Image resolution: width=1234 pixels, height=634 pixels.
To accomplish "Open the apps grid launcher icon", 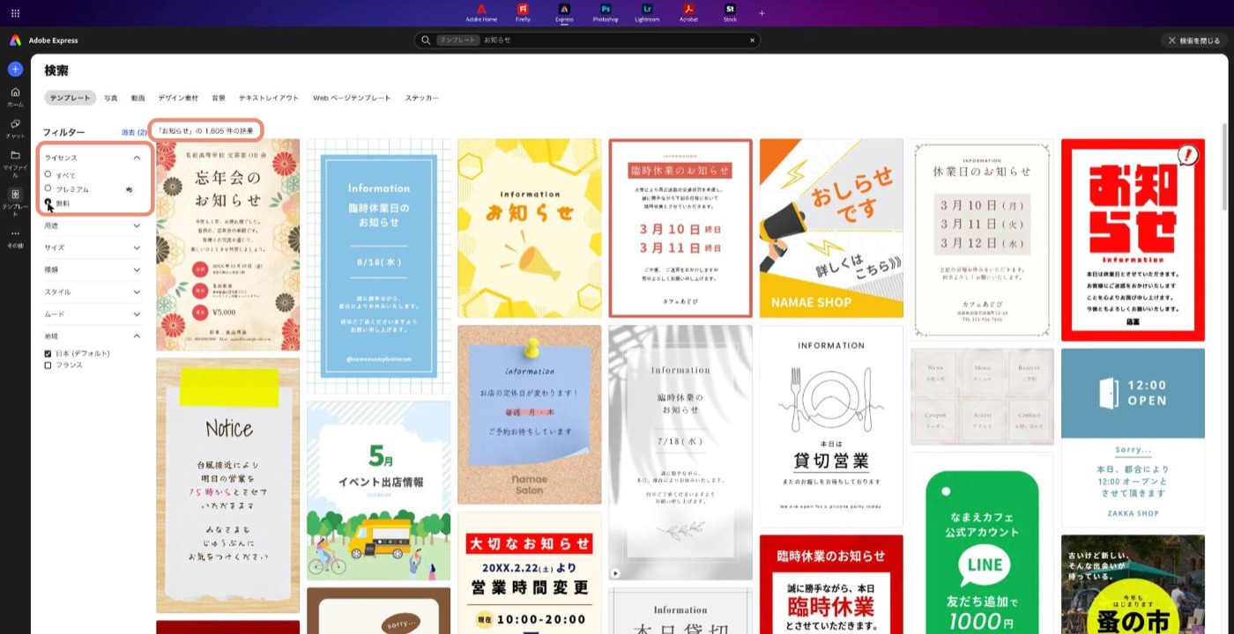I will (15, 13).
